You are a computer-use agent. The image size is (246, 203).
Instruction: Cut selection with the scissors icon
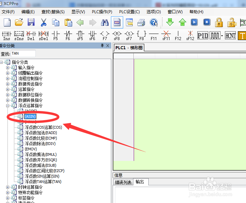[44, 22]
